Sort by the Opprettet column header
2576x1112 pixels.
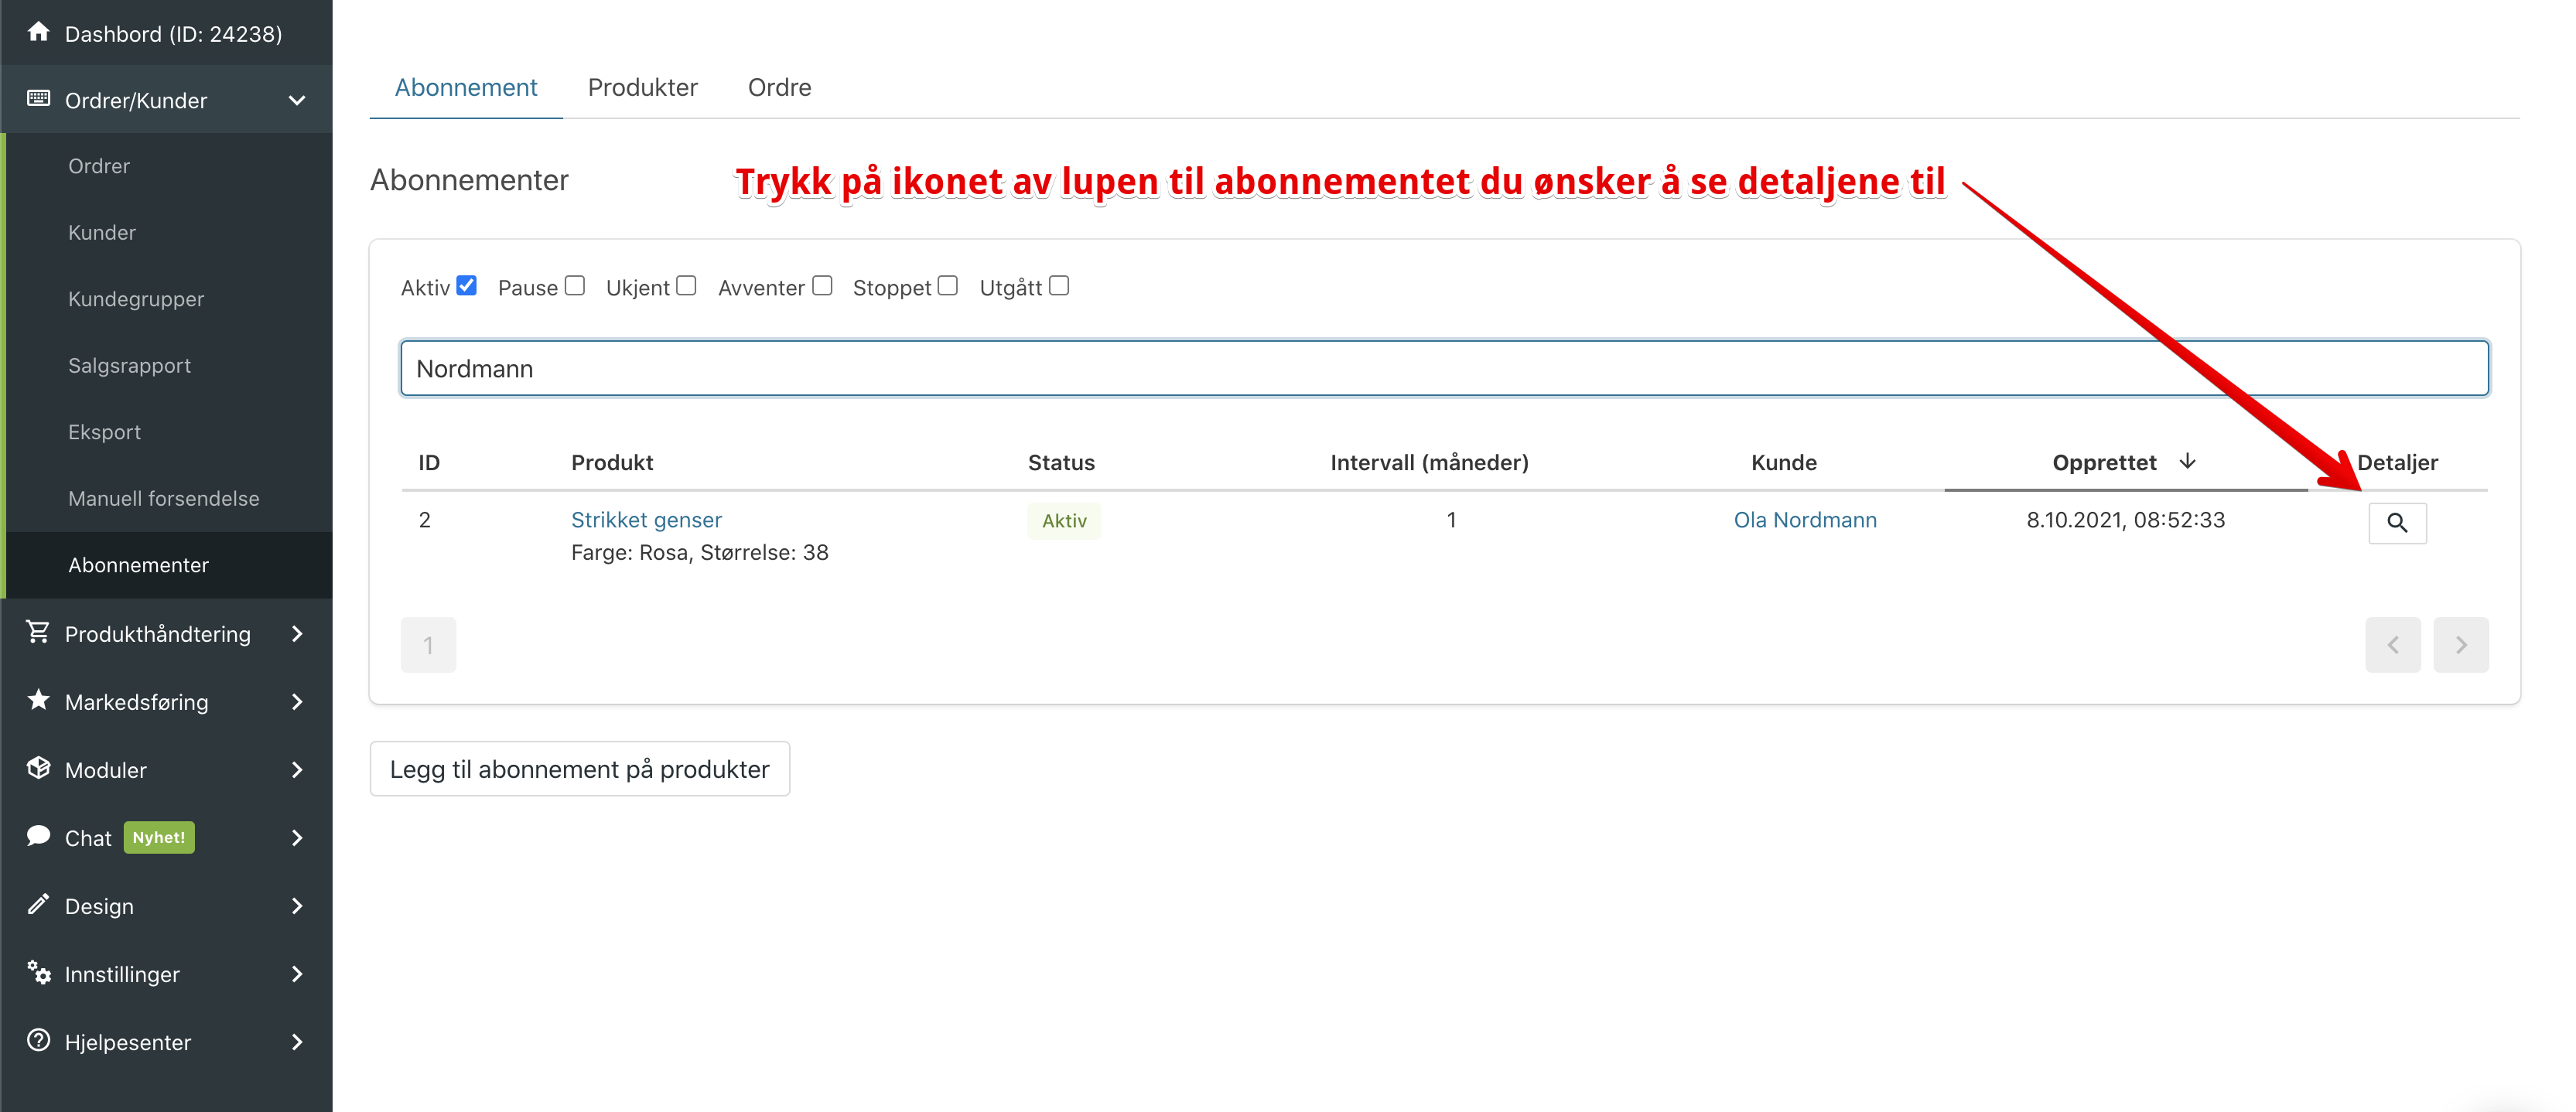(x=2104, y=462)
